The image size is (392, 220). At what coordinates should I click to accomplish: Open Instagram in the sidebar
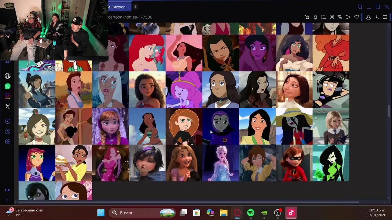(x=8, y=96)
